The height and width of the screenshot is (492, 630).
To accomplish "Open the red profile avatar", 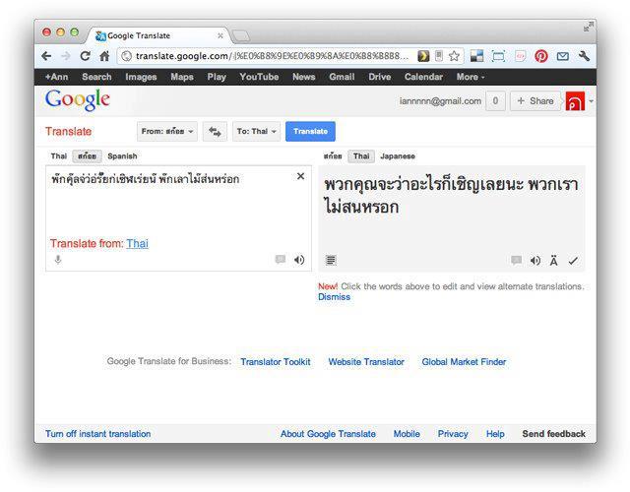I will click(x=575, y=101).
